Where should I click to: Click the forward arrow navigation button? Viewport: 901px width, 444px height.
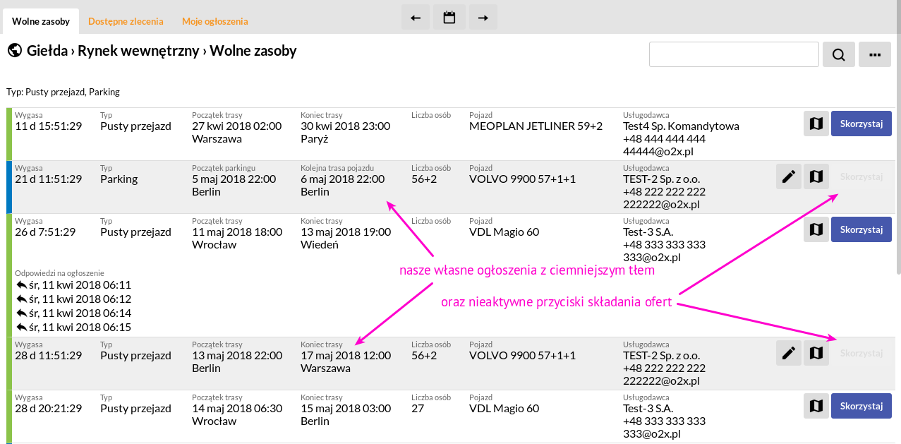pyautogui.click(x=483, y=18)
